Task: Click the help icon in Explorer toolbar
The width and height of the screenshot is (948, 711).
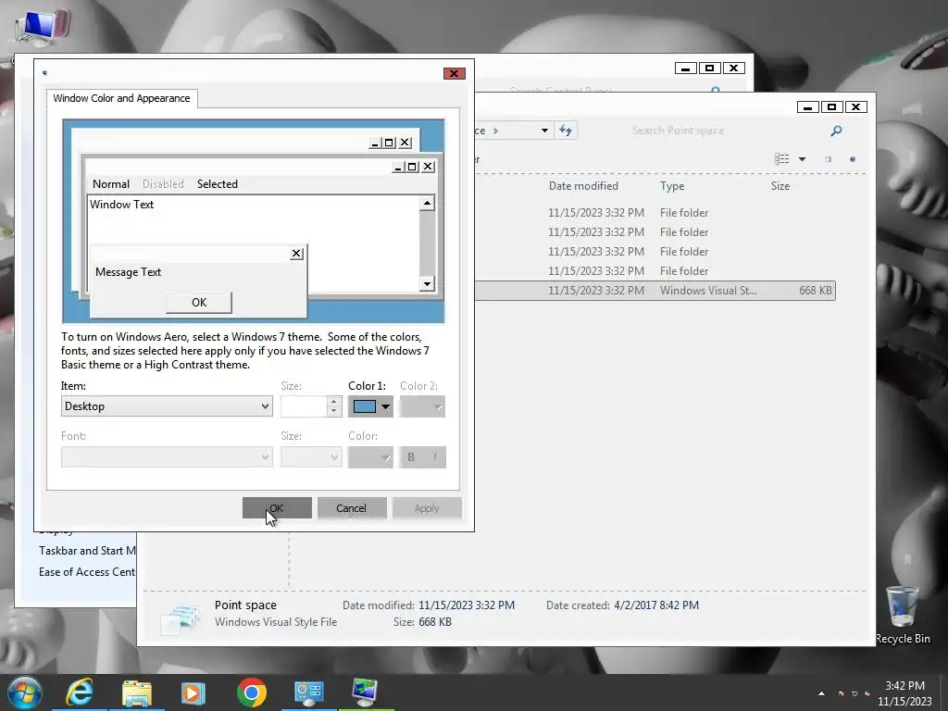Action: coord(853,159)
